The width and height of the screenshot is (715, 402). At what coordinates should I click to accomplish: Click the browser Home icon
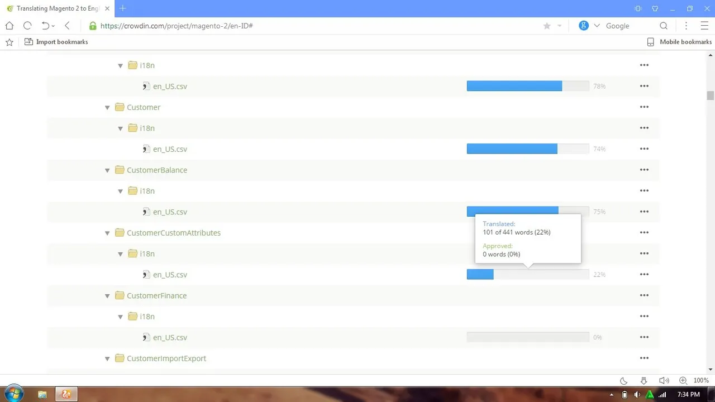pos(9,26)
